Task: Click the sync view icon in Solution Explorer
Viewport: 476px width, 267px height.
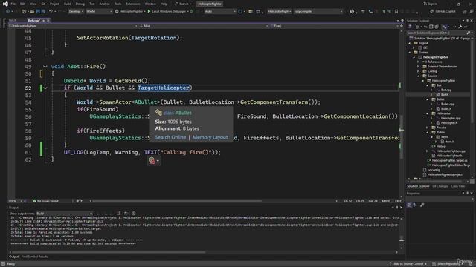Action: [x=425, y=27]
